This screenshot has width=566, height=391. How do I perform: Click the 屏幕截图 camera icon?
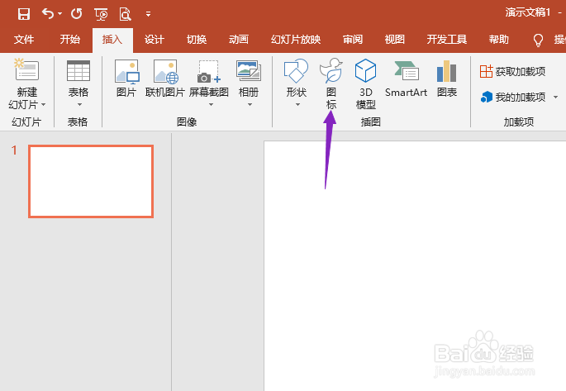pyautogui.click(x=209, y=71)
